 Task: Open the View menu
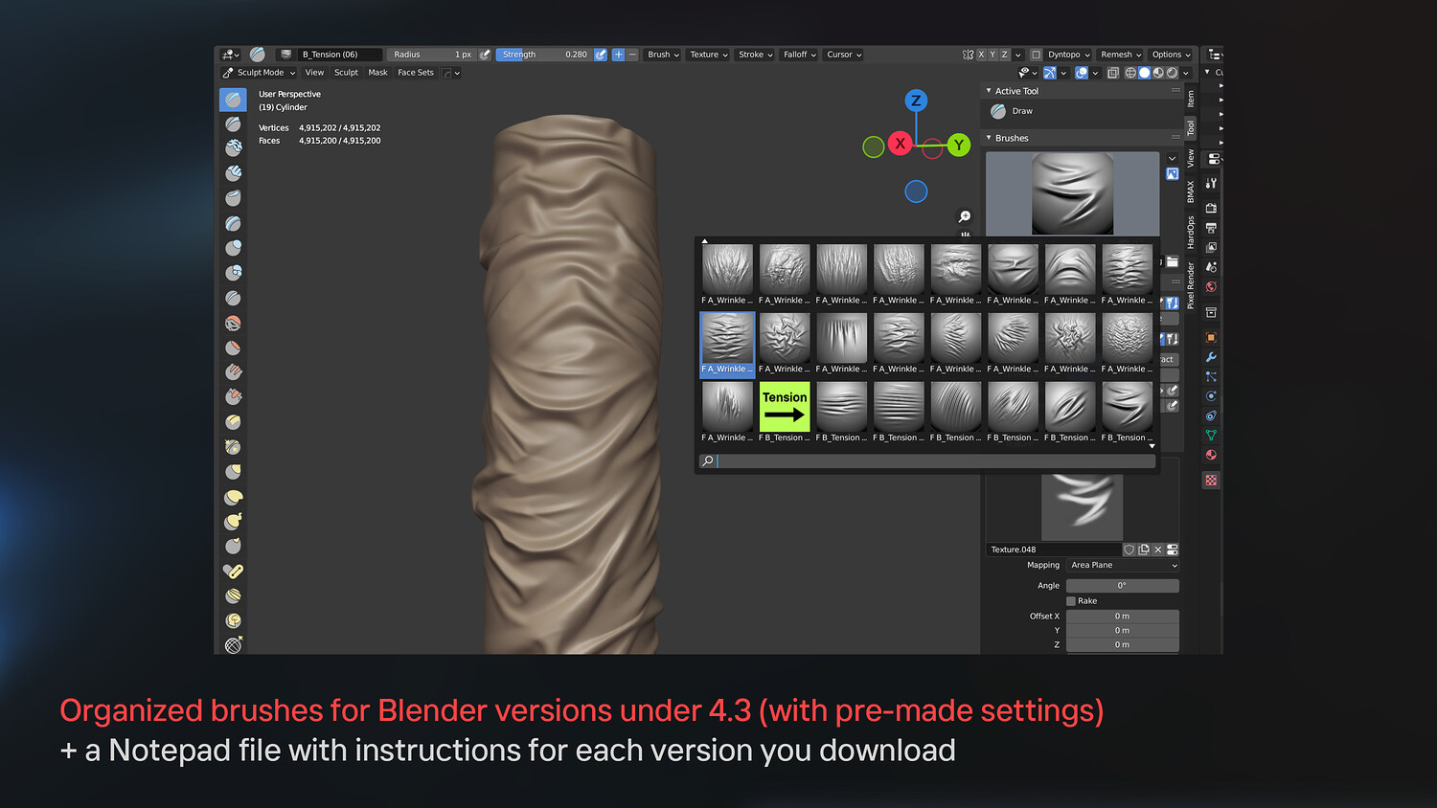pos(314,73)
